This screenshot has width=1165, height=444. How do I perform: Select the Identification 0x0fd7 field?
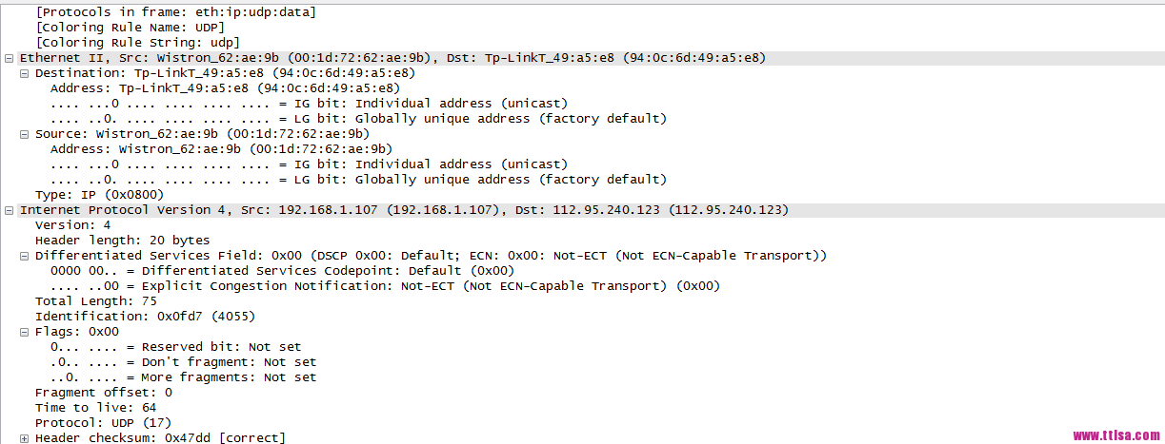point(146,317)
